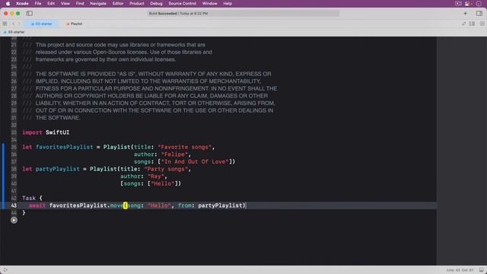Open the File menu
This screenshot has width=487, height=274.
[38, 3]
